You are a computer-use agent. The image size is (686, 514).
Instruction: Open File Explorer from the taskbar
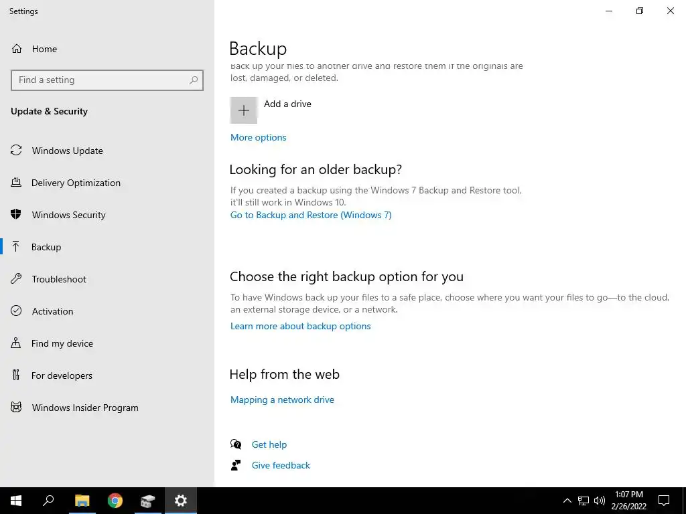[82, 501]
